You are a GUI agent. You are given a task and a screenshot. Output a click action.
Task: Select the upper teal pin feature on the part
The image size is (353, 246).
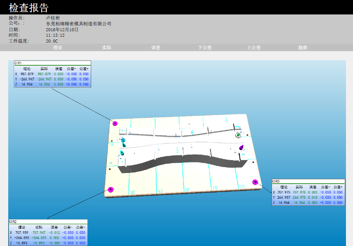click(123, 140)
